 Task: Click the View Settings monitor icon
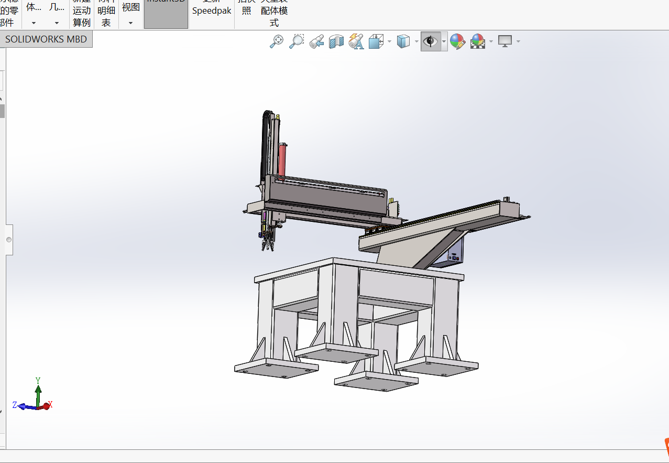click(505, 41)
